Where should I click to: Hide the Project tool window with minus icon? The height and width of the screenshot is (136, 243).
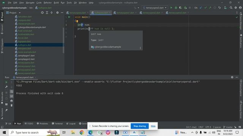62,12
